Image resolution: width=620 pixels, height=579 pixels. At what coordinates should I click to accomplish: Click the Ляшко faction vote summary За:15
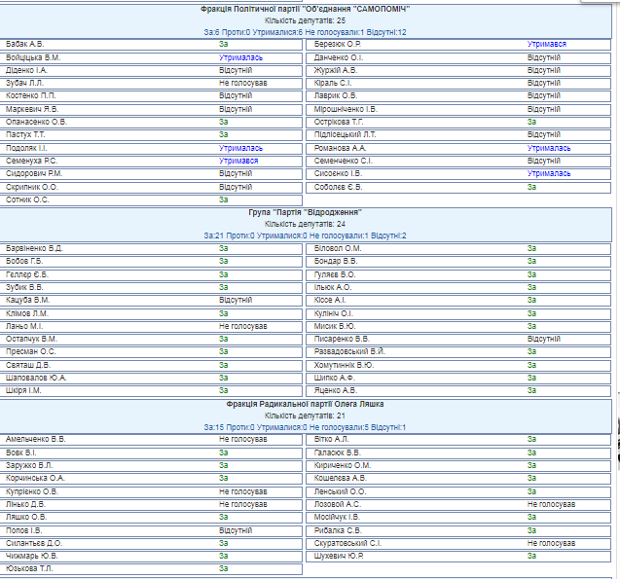[x=305, y=427]
